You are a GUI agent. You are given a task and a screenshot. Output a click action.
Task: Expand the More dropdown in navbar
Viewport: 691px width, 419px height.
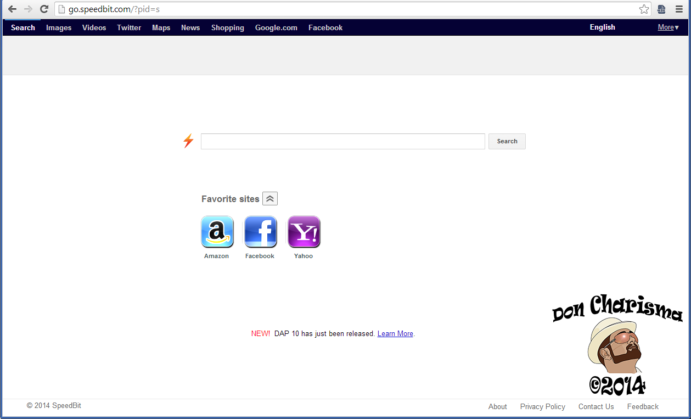click(668, 27)
